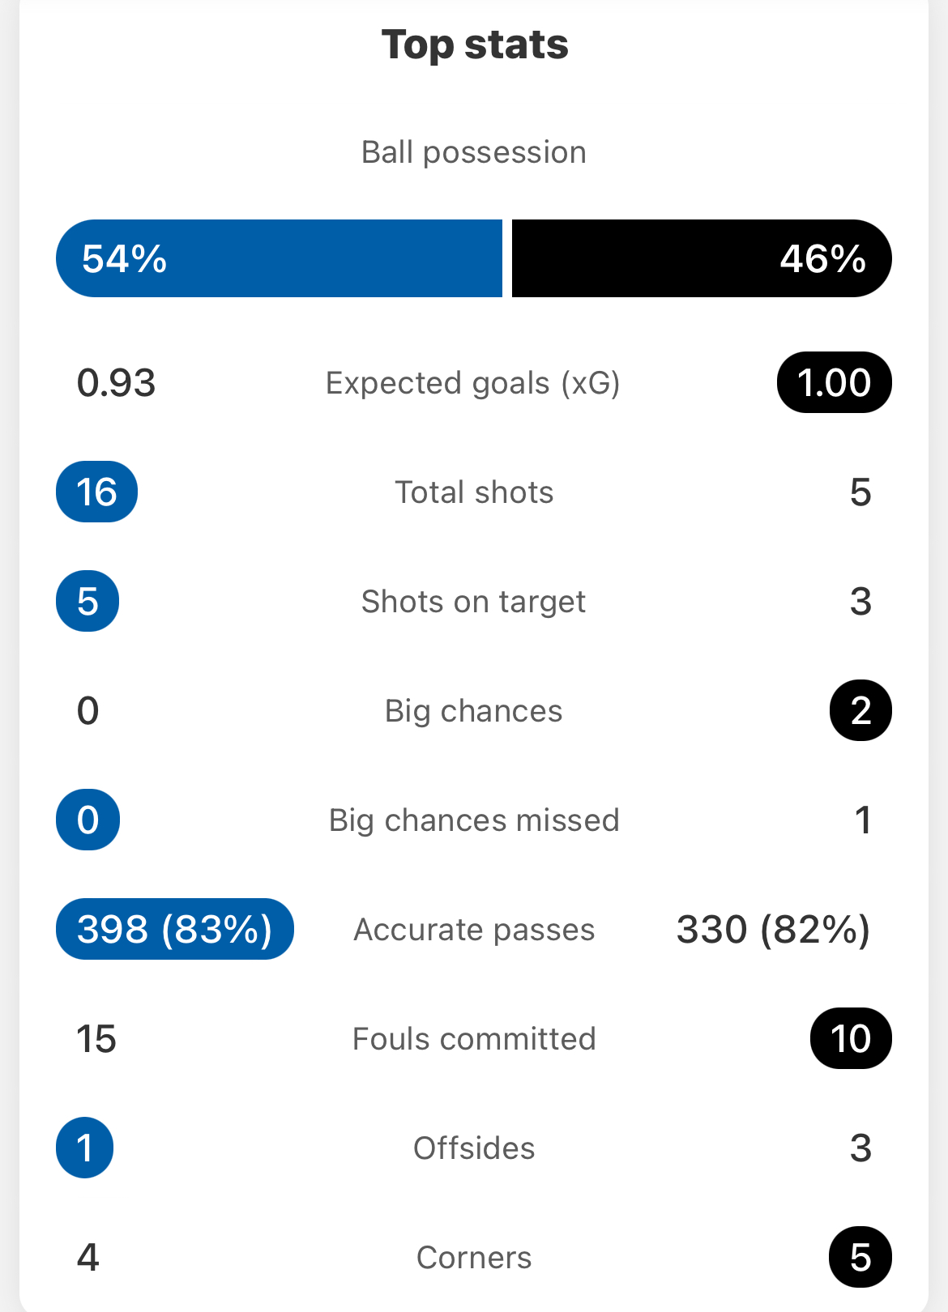Tap the blue 398 (83%) passes badge
This screenshot has width=948, height=1312.
(x=174, y=929)
